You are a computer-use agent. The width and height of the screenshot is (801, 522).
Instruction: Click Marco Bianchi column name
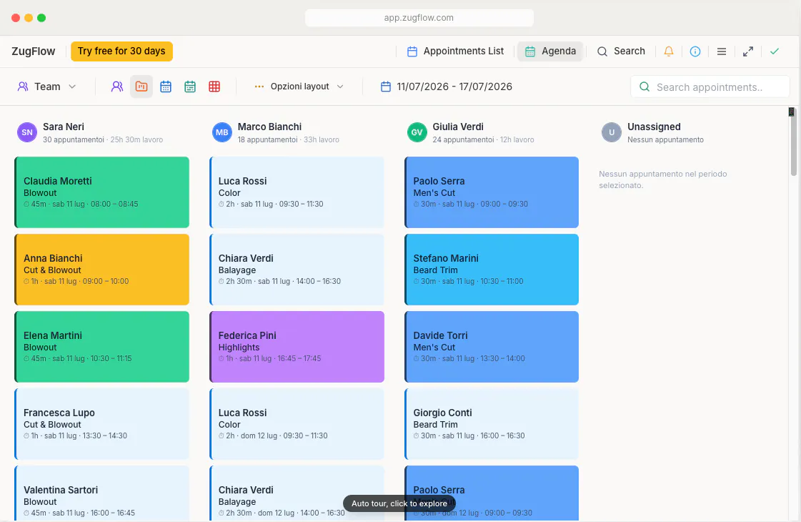click(269, 127)
